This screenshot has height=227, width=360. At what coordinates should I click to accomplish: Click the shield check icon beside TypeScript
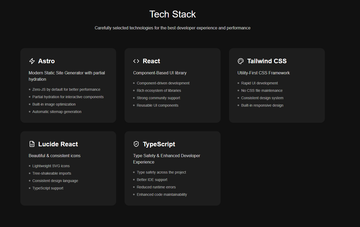(136, 144)
